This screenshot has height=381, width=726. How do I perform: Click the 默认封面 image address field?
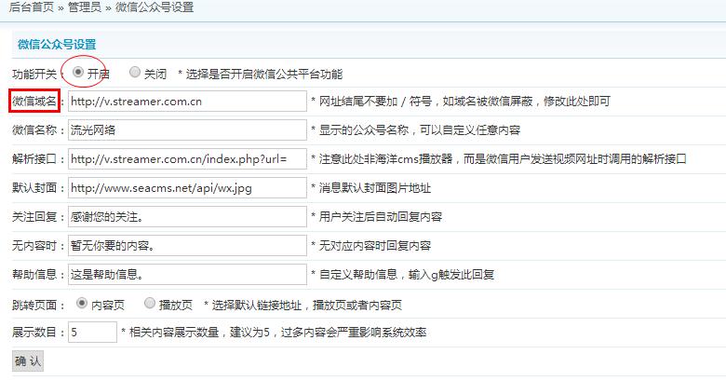click(187, 188)
